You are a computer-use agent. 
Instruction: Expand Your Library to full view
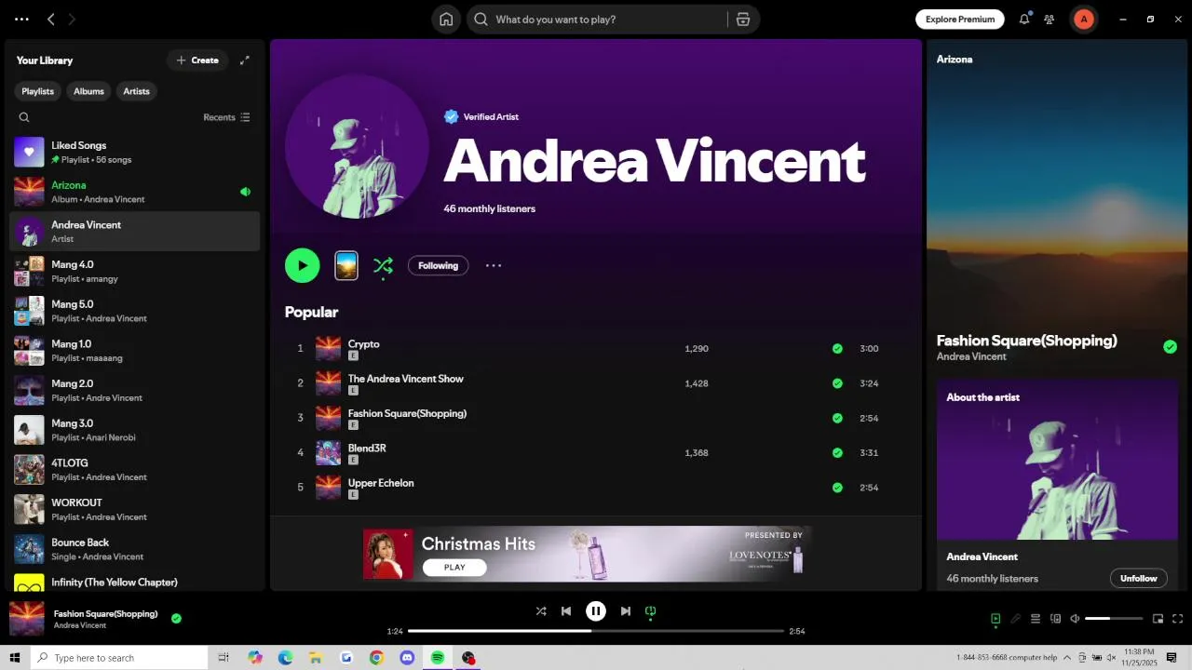245,60
